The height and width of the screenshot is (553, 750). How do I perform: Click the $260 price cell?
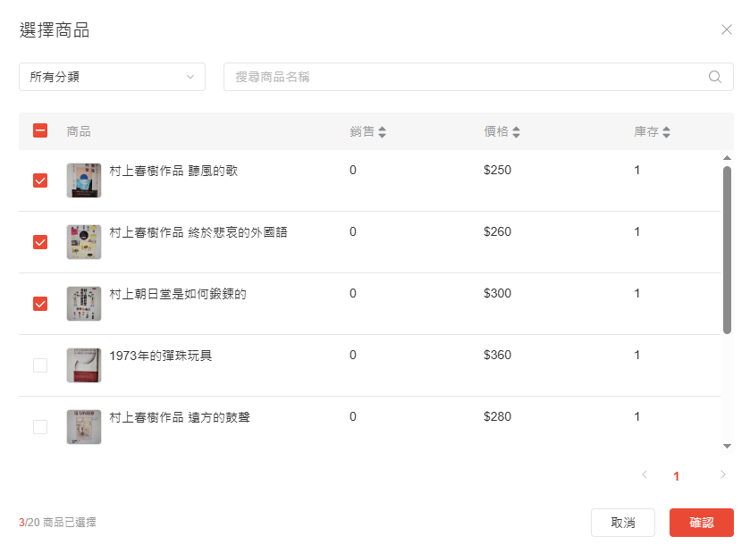tap(497, 231)
